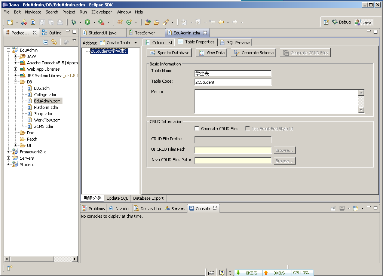Click the Debug bug icon in toolbar
The image size is (383, 276).
74,22
